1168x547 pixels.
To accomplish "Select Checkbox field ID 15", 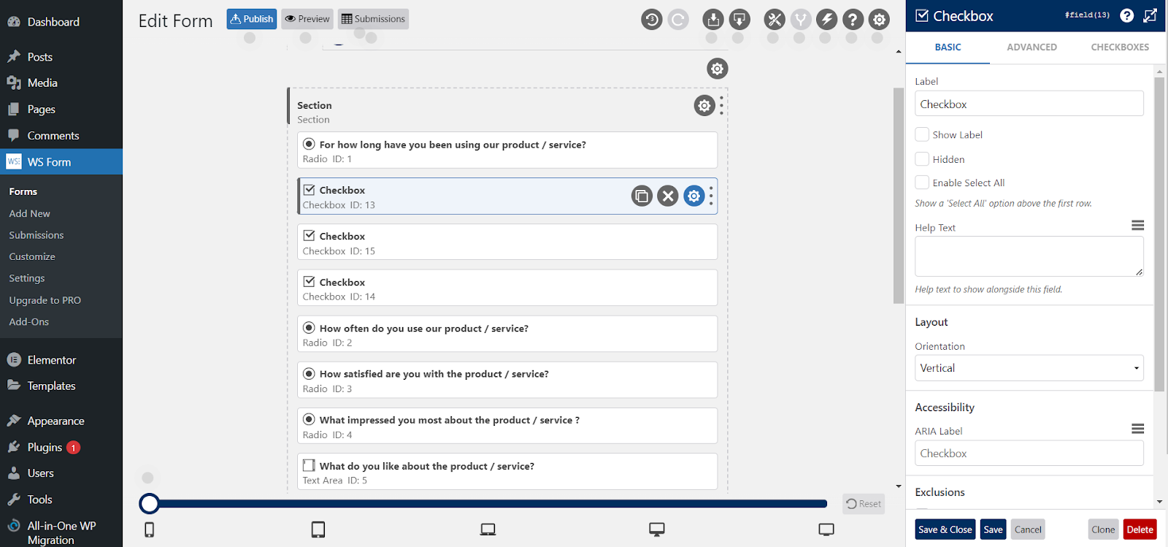I will pyautogui.click(x=507, y=242).
